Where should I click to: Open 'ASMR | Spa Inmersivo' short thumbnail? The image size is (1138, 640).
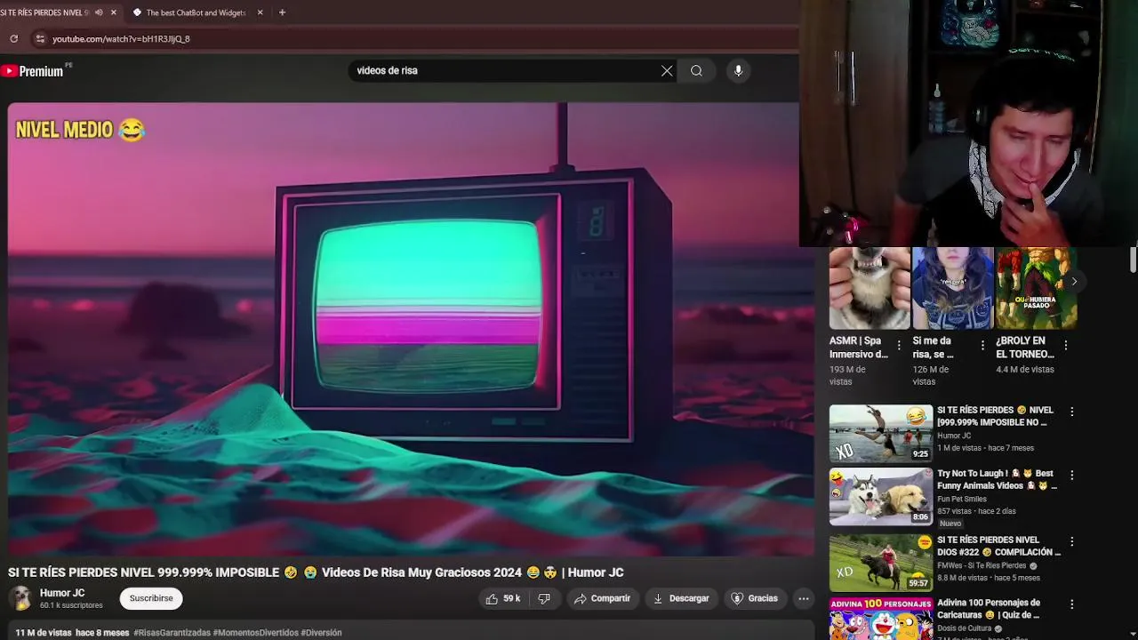tap(870, 288)
